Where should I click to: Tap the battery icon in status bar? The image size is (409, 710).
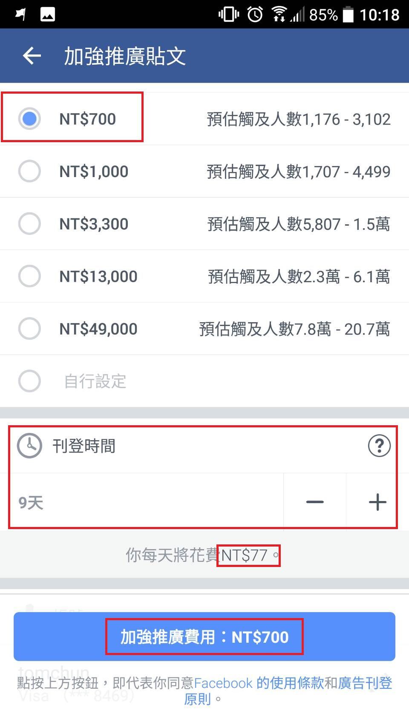[348, 14]
